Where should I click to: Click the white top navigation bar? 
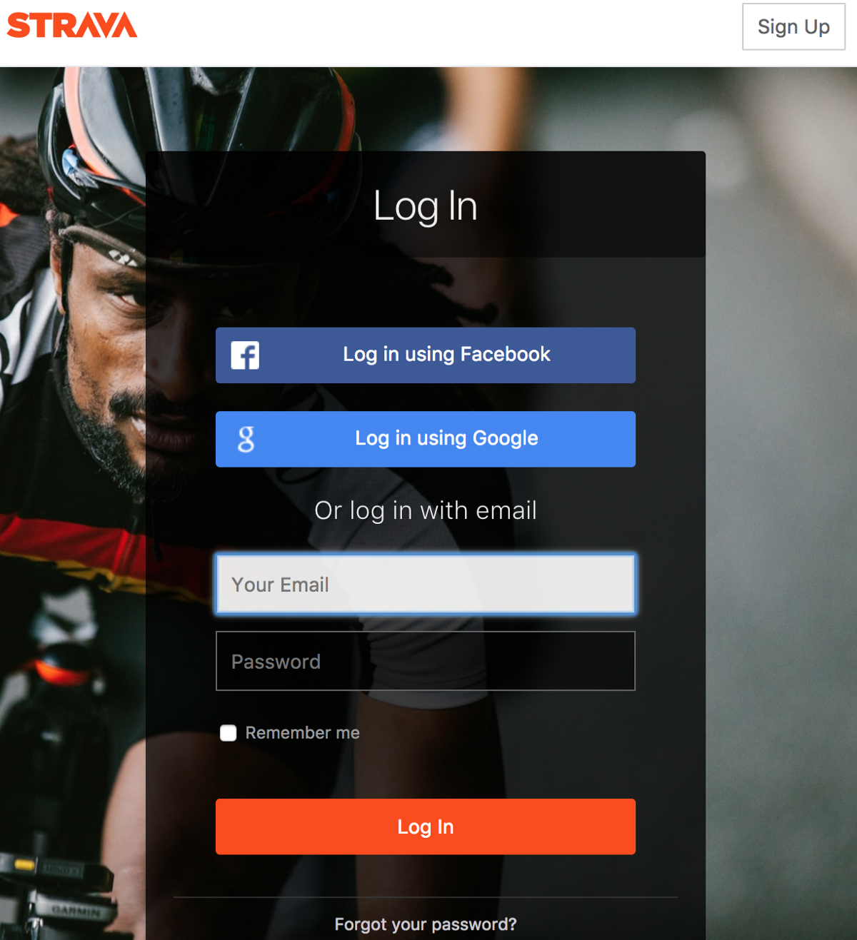click(428, 33)
